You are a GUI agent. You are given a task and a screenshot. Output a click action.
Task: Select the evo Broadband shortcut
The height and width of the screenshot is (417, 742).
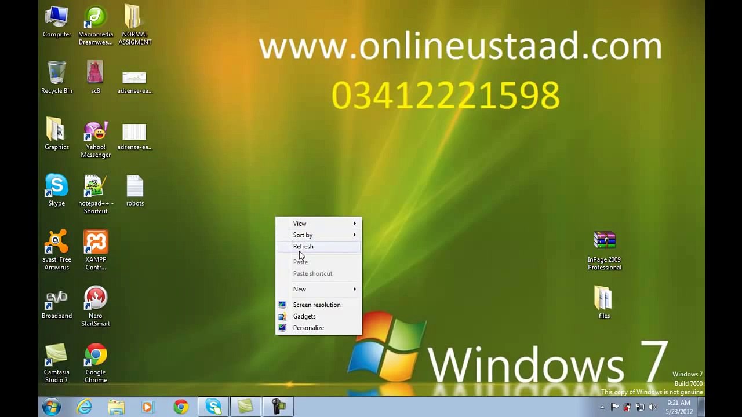pyautogui.click(x=57, y=305)
